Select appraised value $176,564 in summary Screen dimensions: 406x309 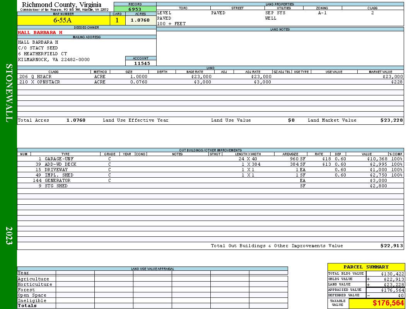(392, 290)
